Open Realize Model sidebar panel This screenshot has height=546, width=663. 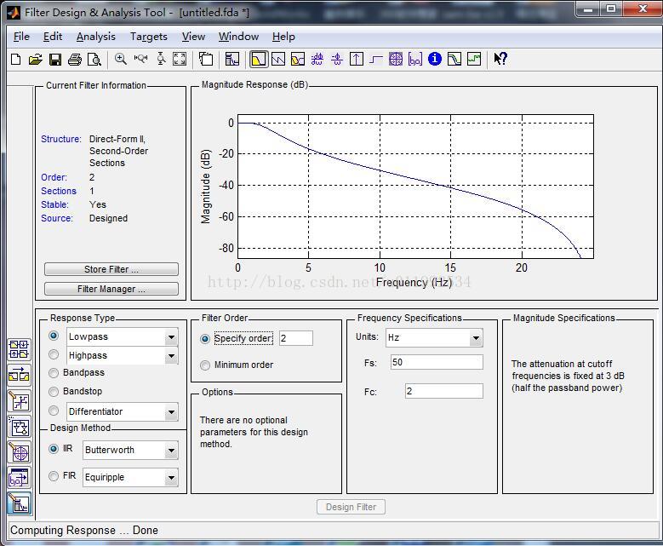19,427
